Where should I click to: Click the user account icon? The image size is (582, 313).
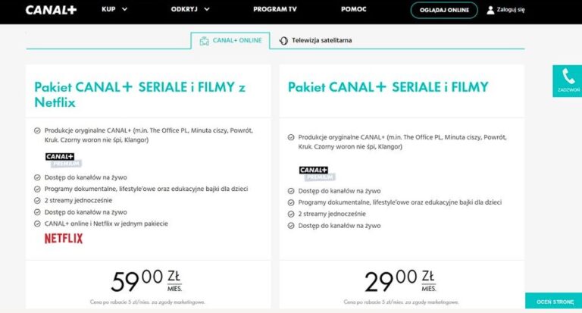[x=490, y=10]
